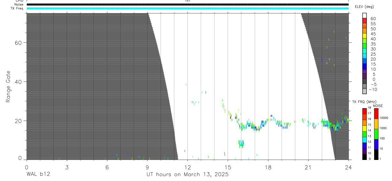392x181 pixels.
Task: Click the yellow segment of the ELEV color bar
Action: [x=365, y=36]
